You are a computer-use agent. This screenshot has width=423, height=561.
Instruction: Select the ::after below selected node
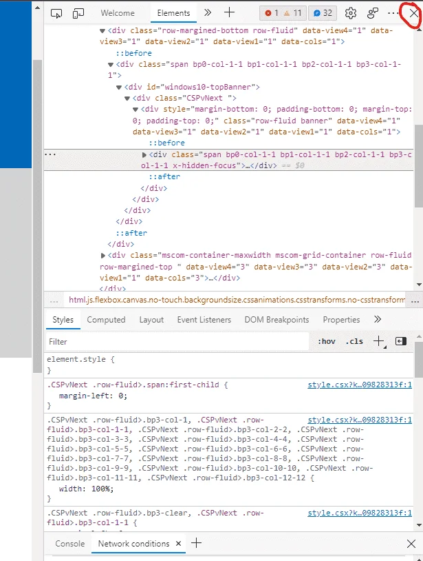(x=164, y=176)
